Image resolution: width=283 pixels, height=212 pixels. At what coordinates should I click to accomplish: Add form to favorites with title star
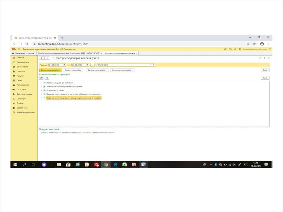coord(54,58)
